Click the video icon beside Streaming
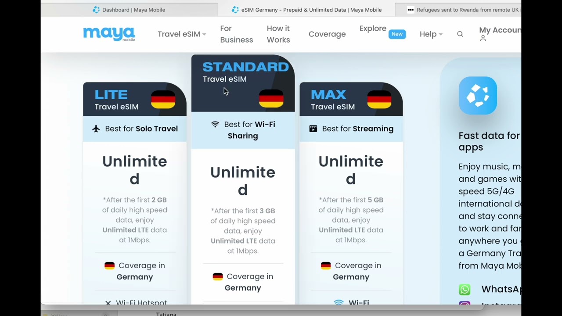 click(313, 129)
